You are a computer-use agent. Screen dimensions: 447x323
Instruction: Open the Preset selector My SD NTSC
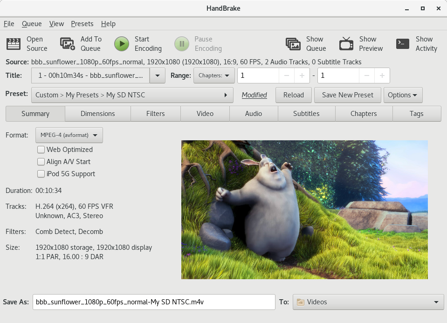132,95
